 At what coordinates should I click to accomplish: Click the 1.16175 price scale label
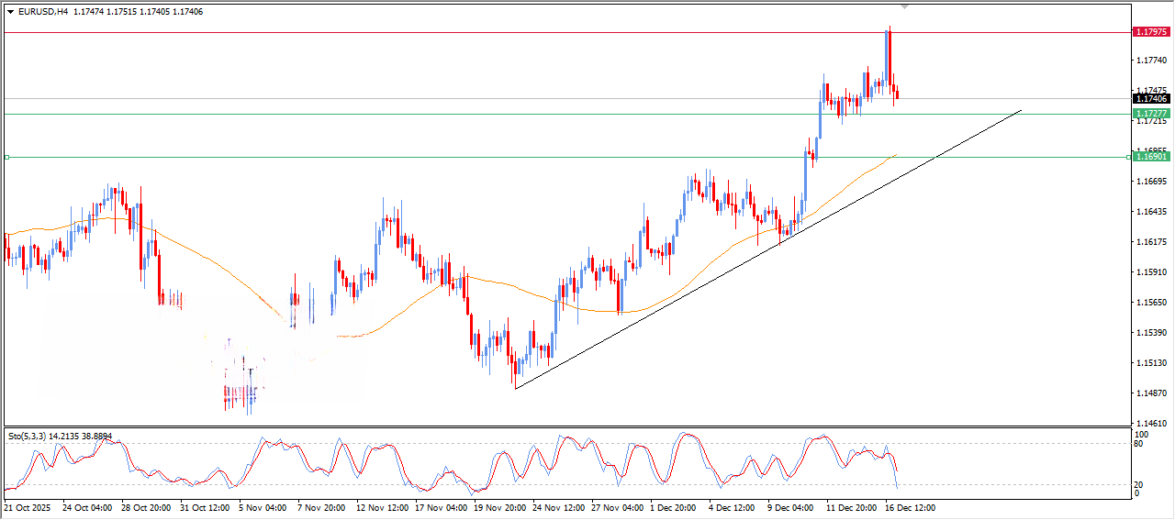point(1151,242)
